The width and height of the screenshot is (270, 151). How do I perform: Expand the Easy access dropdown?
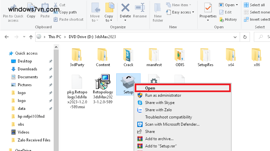(x=183, y=12)
